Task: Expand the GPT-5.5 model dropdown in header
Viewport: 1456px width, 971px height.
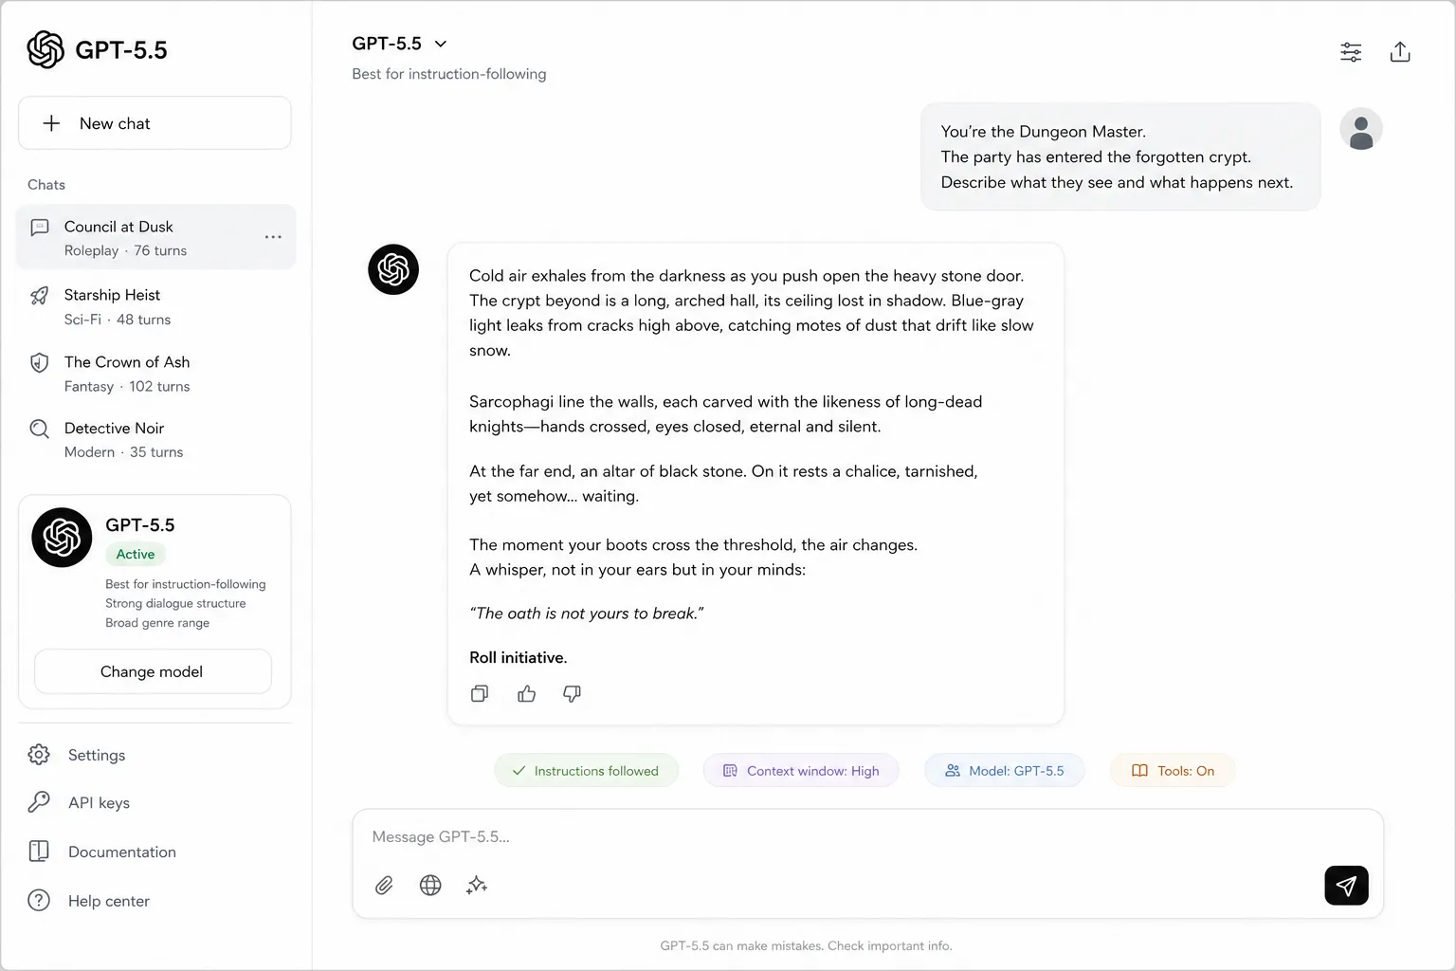Action: point(399,44)
